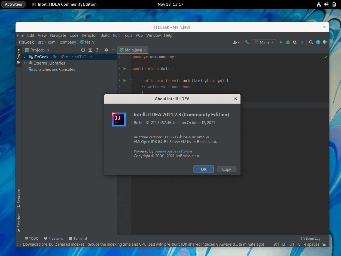
Task: Open the Navigate menu
Action: click(58, 35)
